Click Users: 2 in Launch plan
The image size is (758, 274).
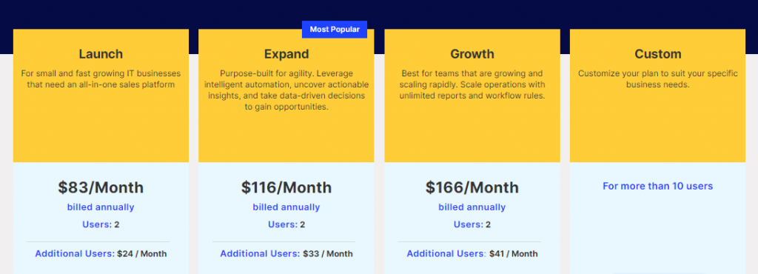101,224
